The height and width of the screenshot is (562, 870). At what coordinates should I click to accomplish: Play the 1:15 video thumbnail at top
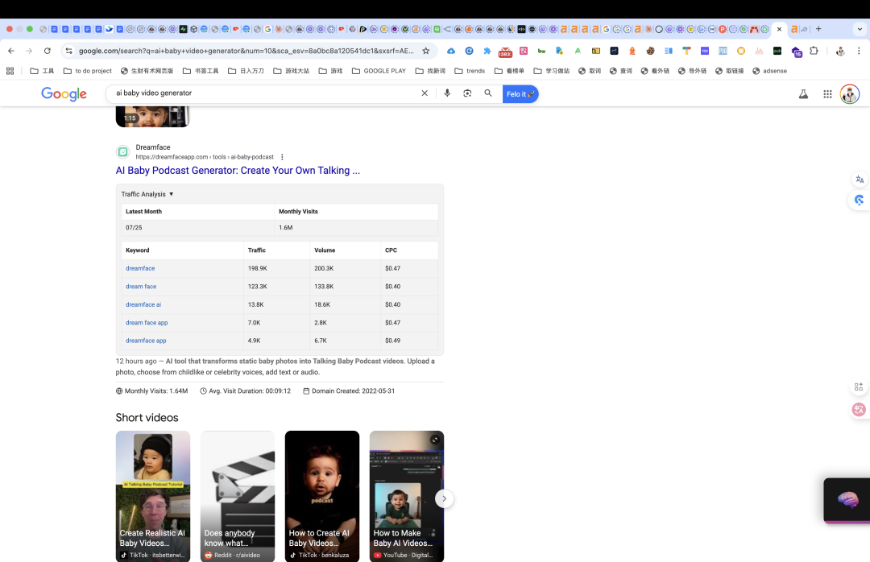(152, 117)
